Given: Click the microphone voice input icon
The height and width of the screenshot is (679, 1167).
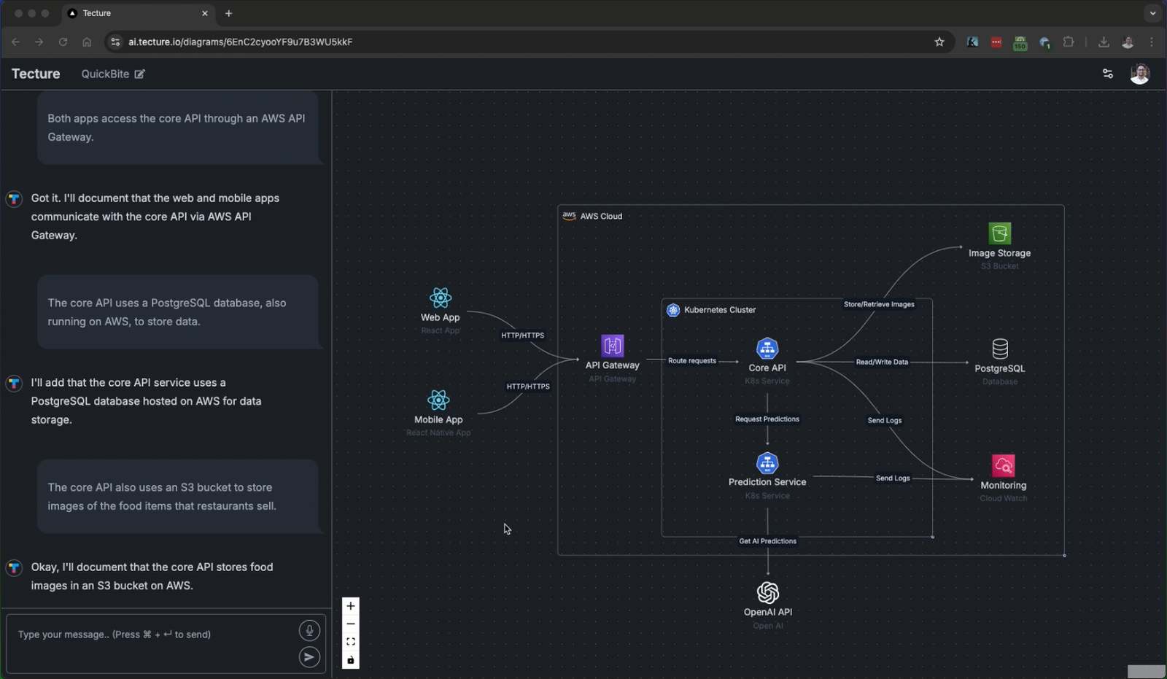Looking at the screenshot, I should (x=309, y=631).
